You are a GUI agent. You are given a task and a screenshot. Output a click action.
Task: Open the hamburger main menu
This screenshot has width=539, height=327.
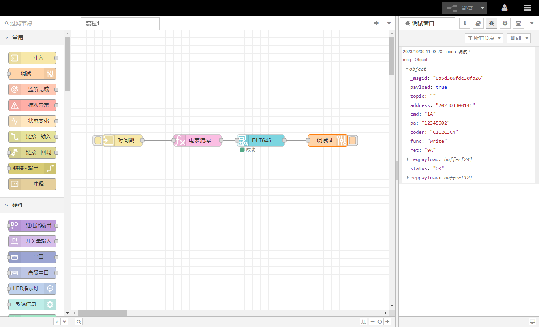[528, 8]
